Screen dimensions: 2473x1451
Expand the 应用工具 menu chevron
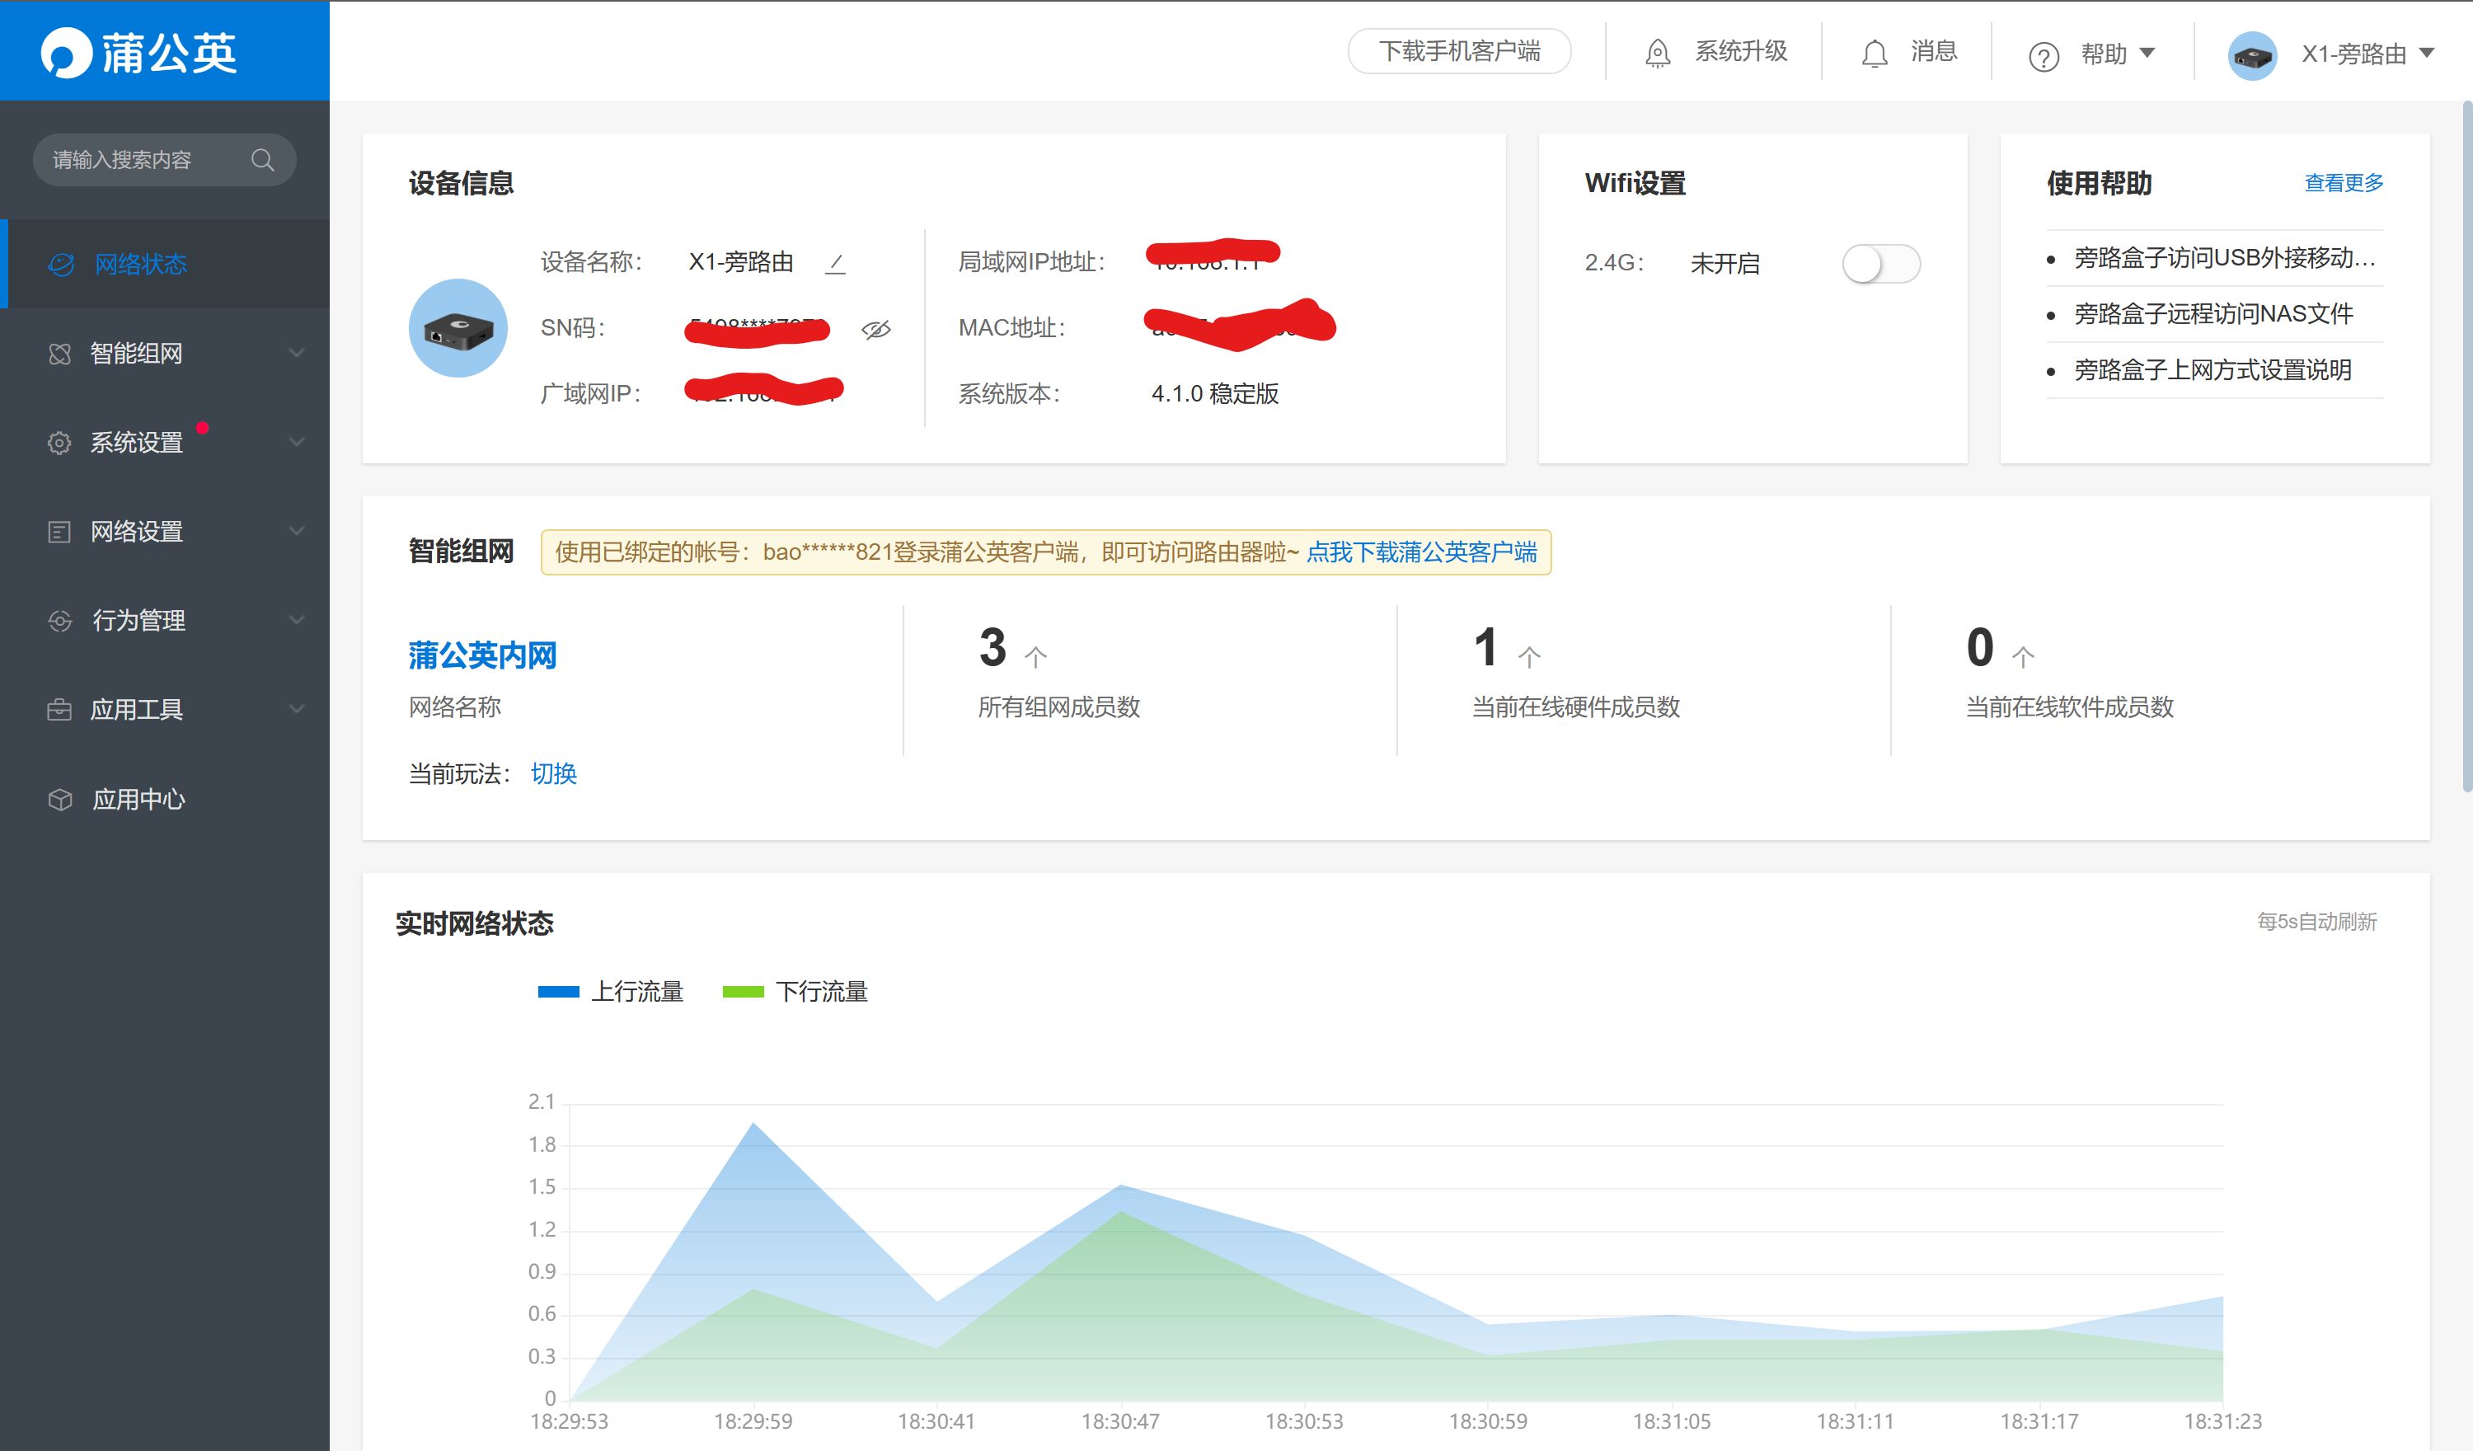tap(297, 709)
